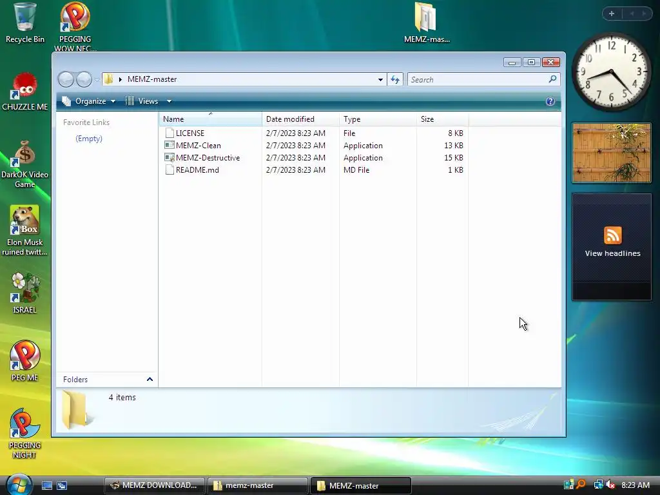The image size is (660, 495).
Task: Select the MEMZ-mas... folder on desktop
Action: point(427,23)
